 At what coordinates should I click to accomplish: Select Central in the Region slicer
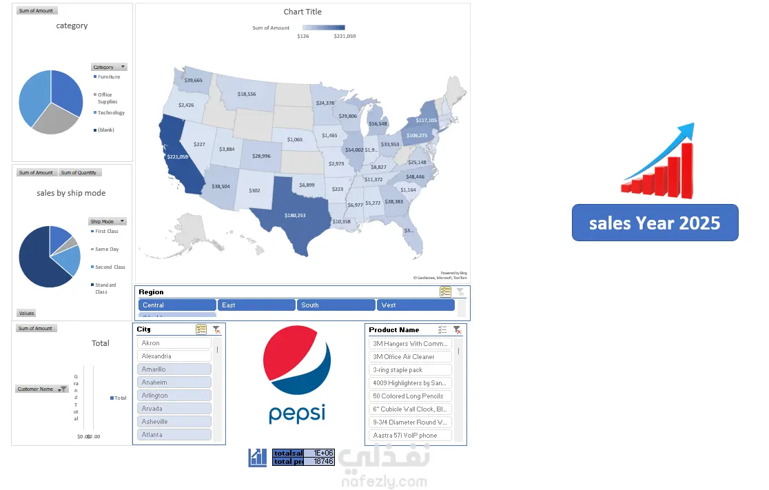177,305
